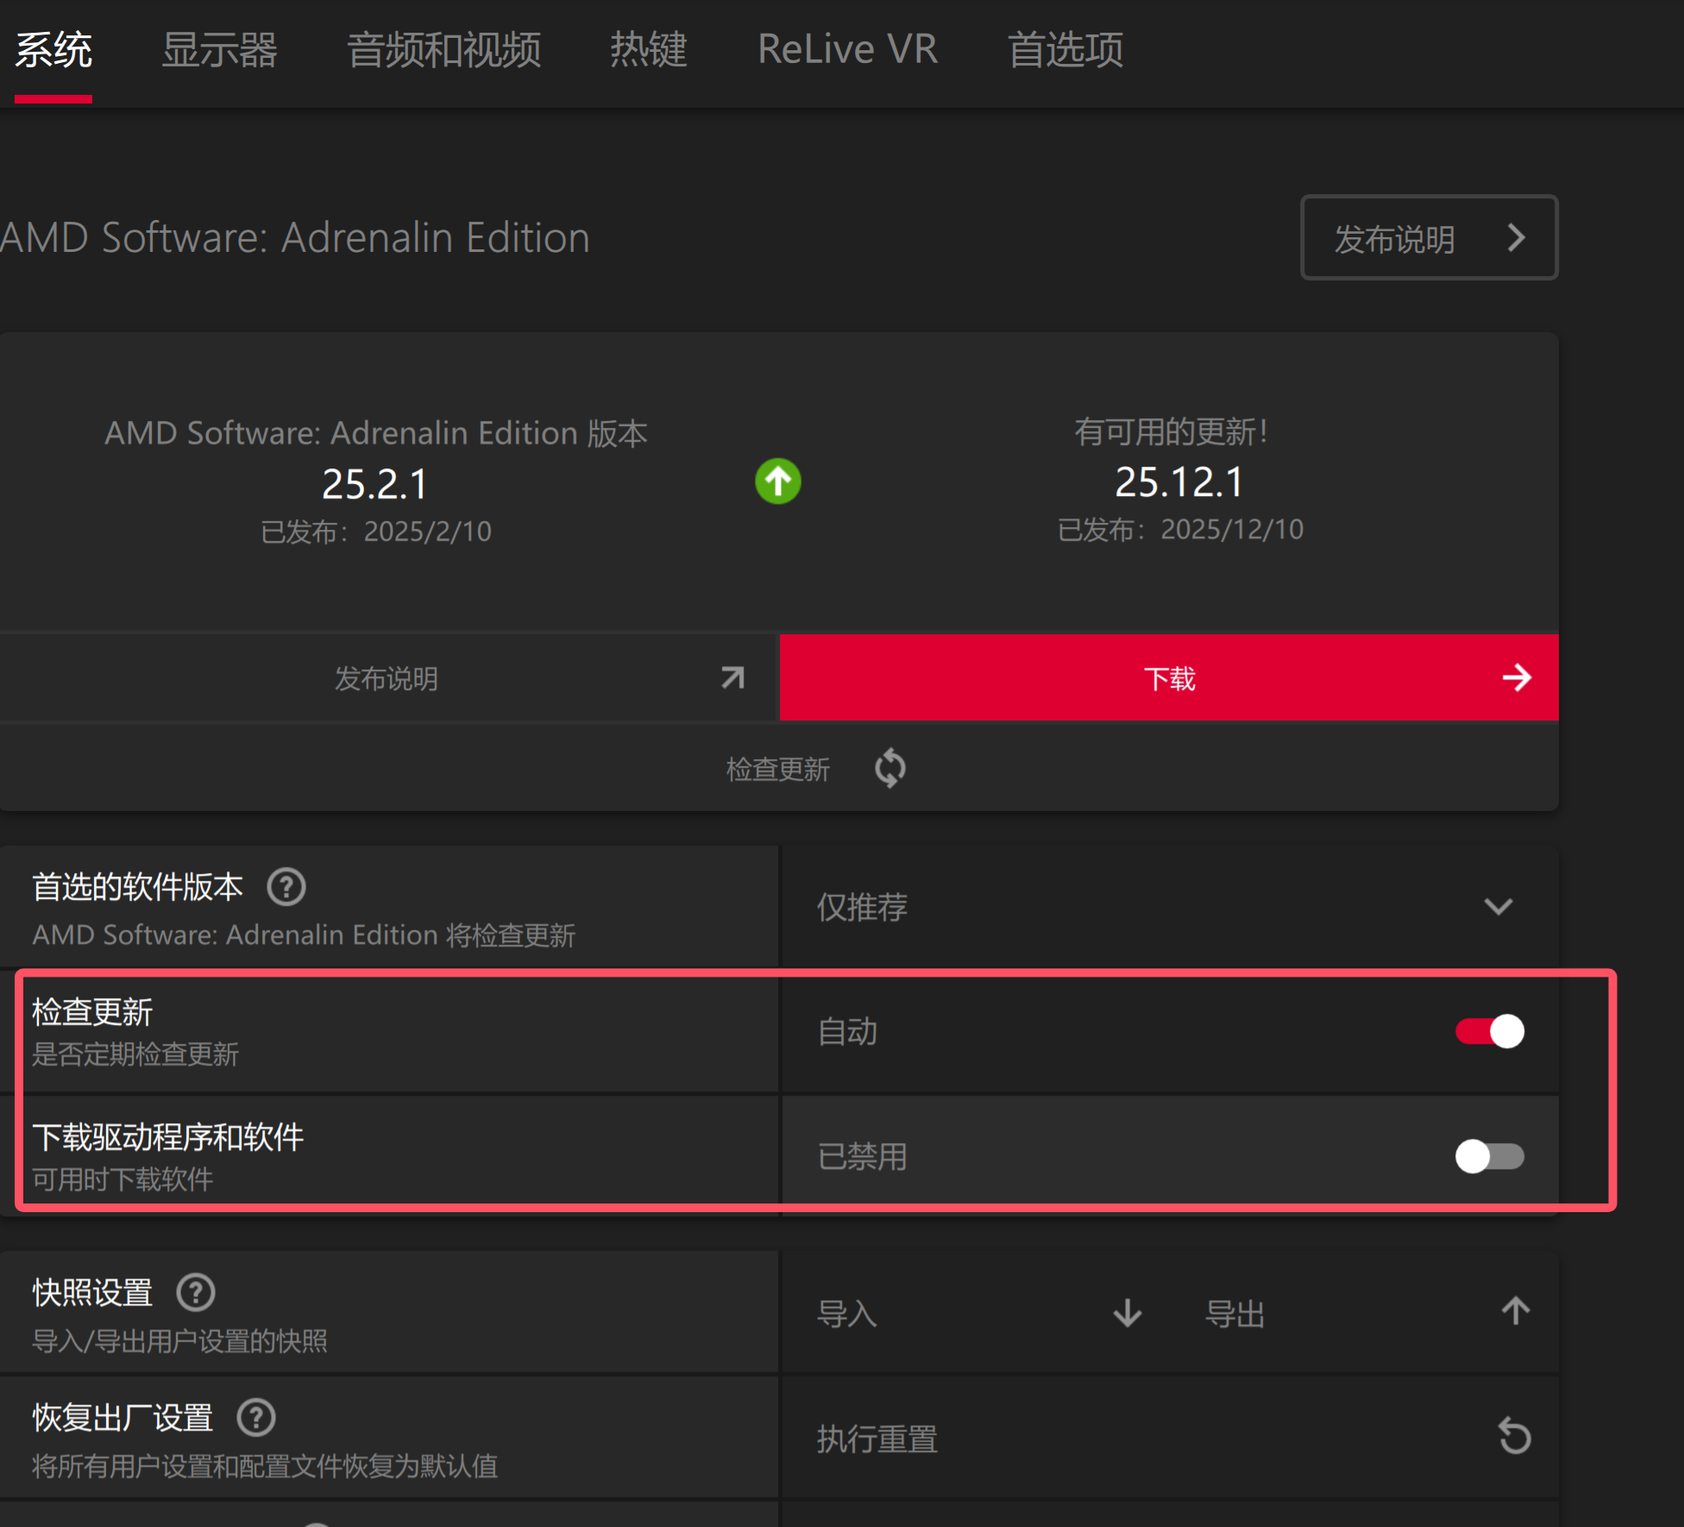Click the 导出 up arrow icon
Viewport: 1684px width, 1527px height.
coord(1516,1311)
